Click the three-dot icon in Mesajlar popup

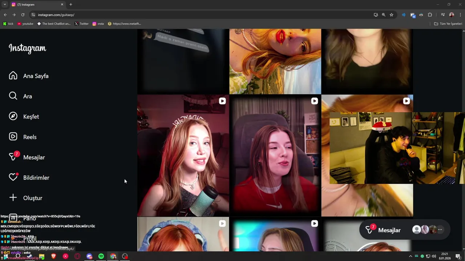point(440,229)
